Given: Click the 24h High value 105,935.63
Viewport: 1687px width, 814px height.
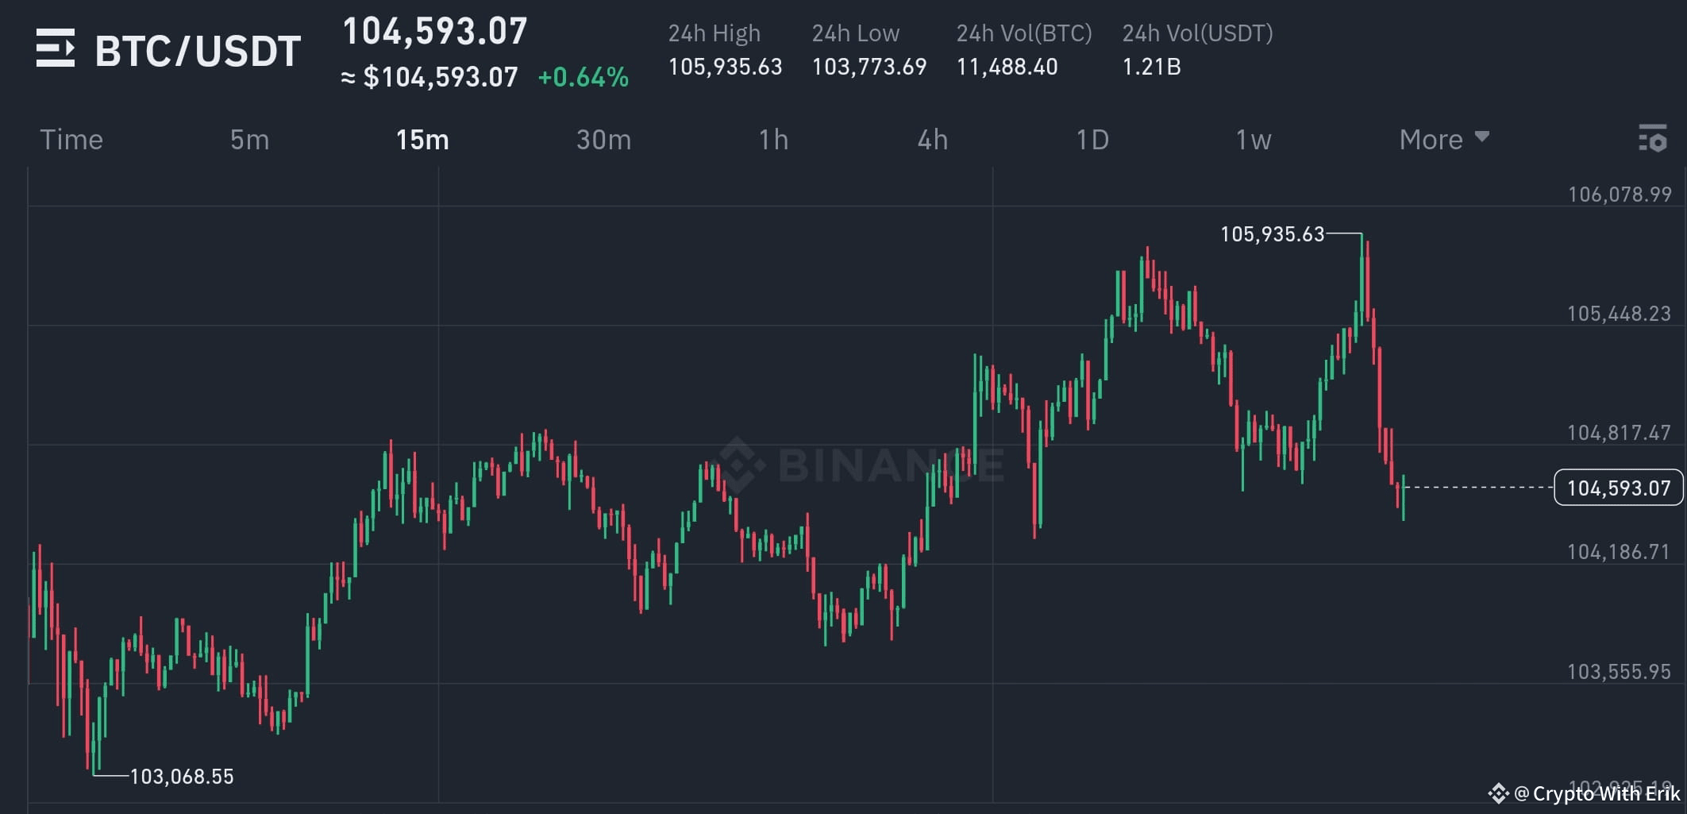Looking at the screenshot, I should [x=725, y=67].
